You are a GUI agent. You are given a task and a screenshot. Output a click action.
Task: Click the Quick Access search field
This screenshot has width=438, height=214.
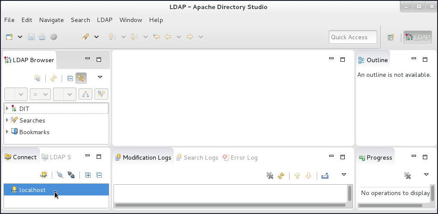(353, 37)
